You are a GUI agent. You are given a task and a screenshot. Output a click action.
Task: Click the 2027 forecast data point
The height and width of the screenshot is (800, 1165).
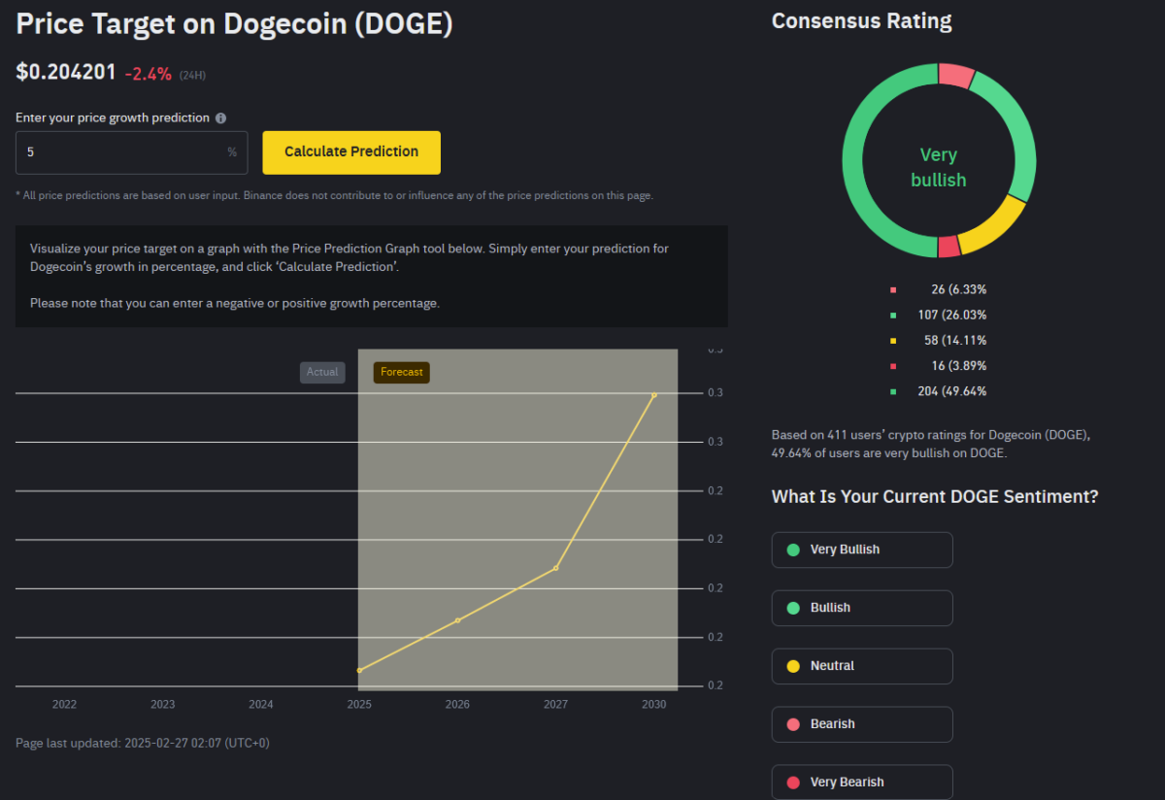tap(556, 568)
